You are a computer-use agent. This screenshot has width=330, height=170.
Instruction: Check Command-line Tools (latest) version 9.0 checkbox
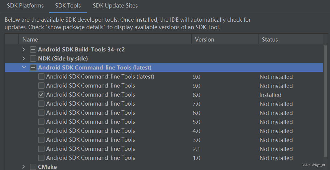[x=41, y=77]
